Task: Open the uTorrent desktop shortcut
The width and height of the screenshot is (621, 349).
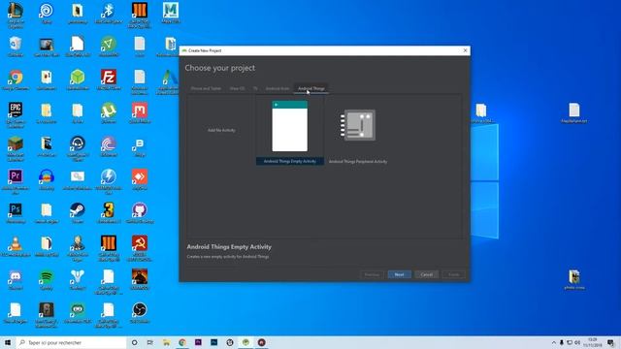Action: (x=108, y=113)
